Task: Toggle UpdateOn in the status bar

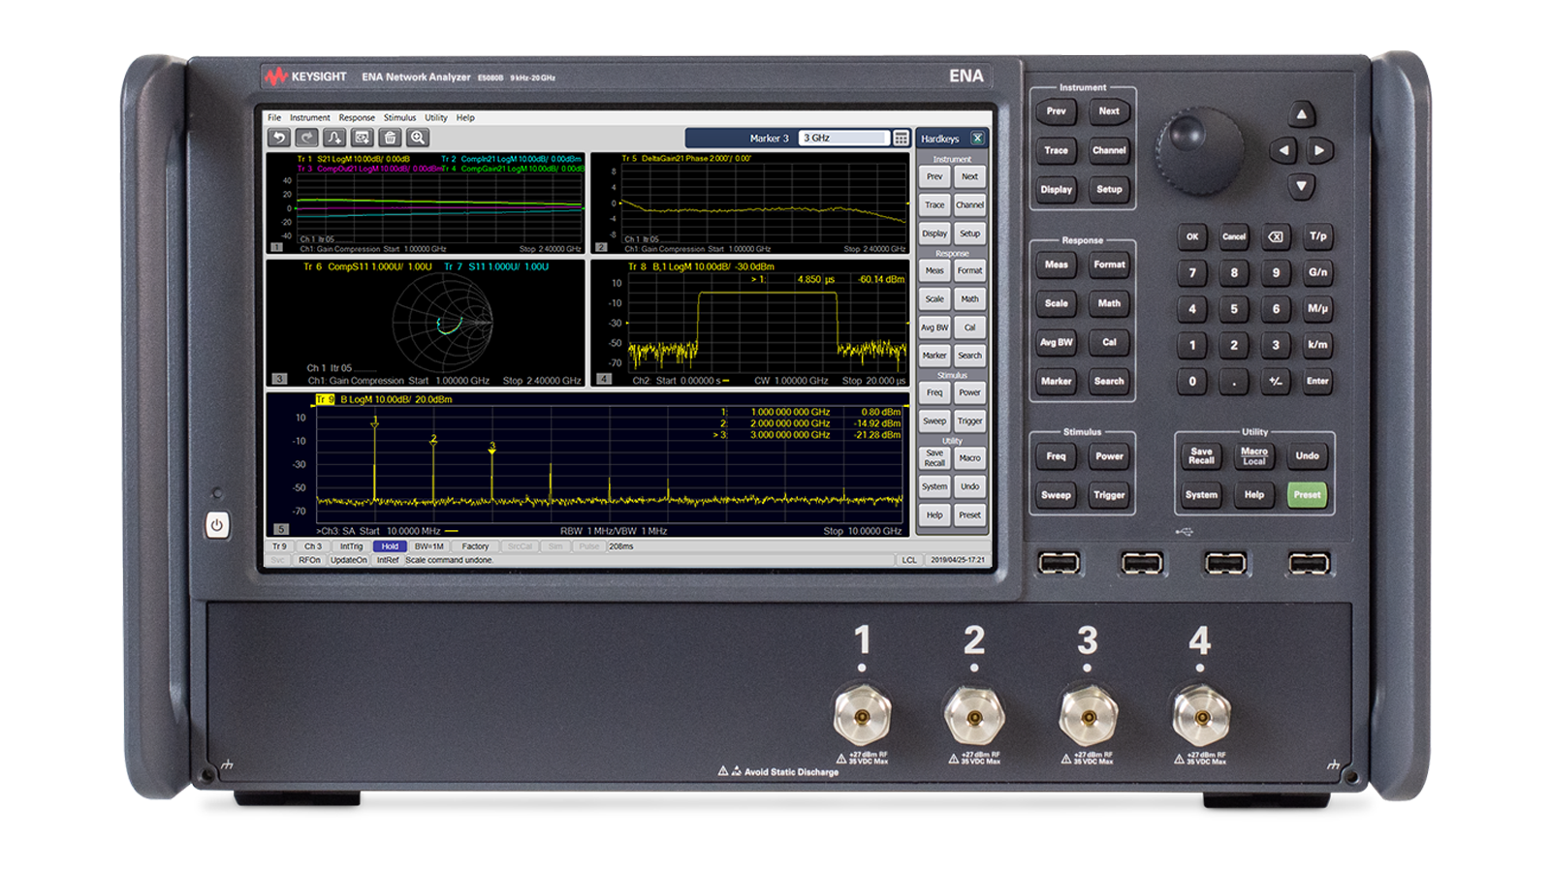Action: click(x=349, y=560)
